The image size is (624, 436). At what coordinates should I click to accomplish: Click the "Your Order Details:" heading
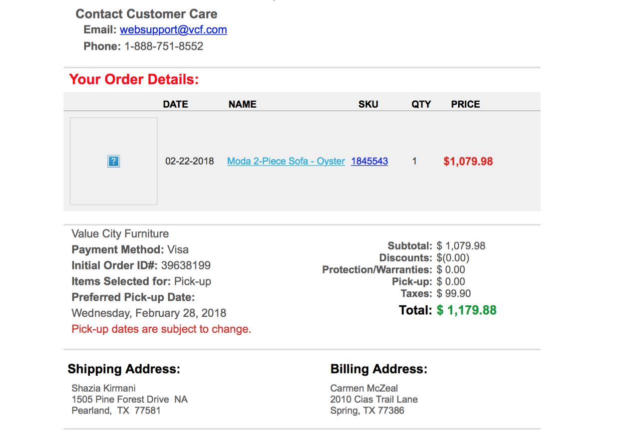(134, 80)
